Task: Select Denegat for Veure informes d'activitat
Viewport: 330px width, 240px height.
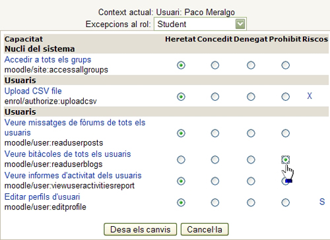Action: [x=251, y=181]
